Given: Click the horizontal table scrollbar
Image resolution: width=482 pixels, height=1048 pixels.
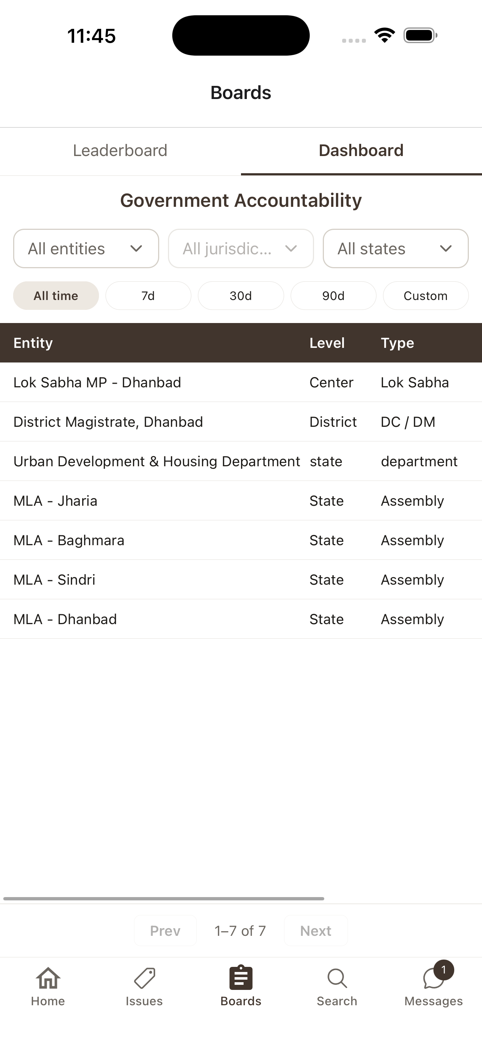Looking at the screenshot, I should click(x=164, y=899).
